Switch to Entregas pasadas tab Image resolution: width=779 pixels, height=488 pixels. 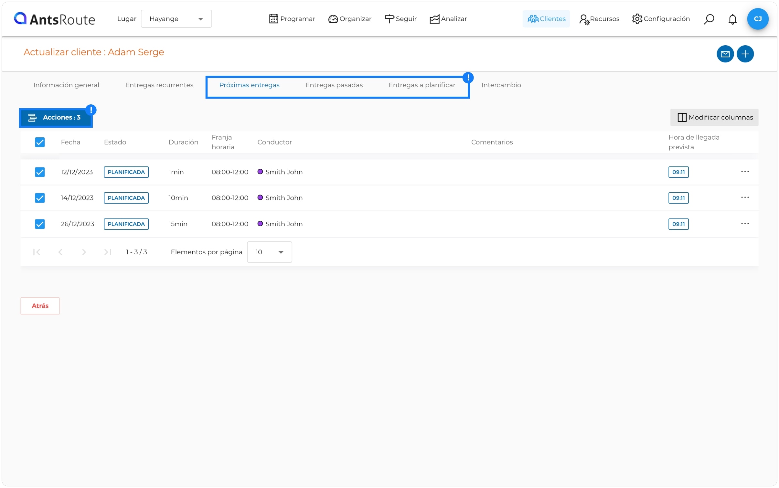334,85
